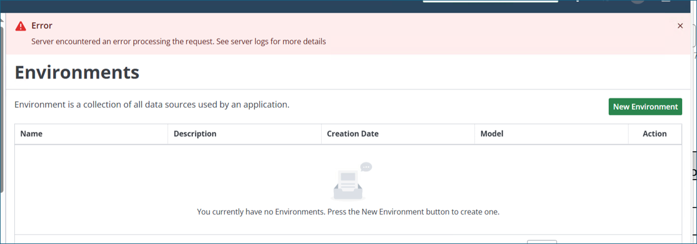Create a New Environment
Image resolution: width=697 pixels, height=244 pixels.
(x=645, y=107)
